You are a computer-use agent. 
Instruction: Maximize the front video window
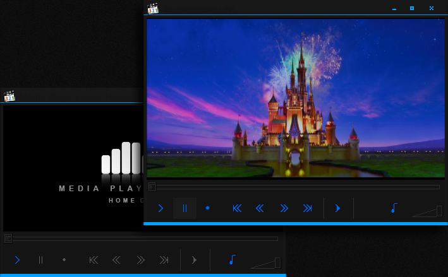[x=412, y=8]
